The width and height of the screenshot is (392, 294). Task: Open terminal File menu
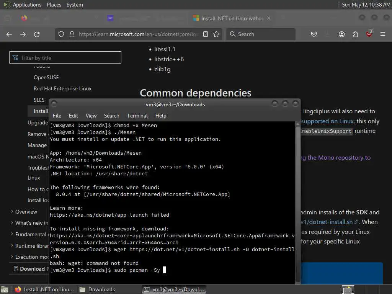[57, 116]
